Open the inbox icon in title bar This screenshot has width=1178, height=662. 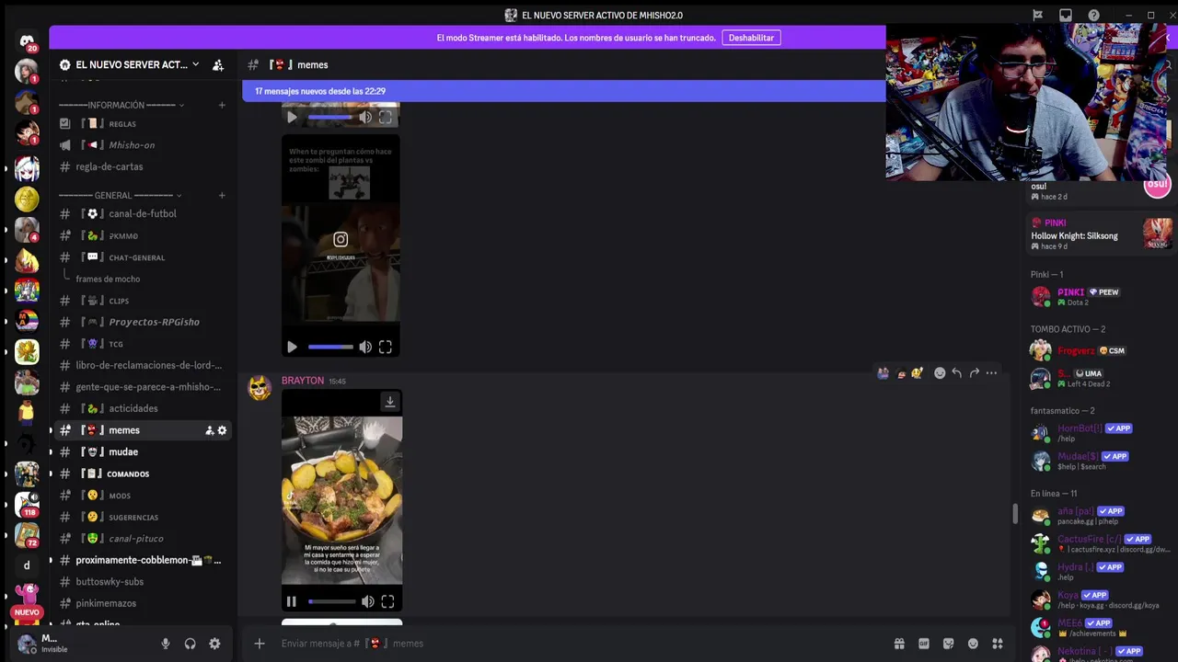(x=1066, y=15)
